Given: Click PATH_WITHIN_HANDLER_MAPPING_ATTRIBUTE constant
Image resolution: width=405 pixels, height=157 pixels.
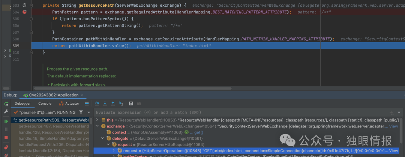Looking at the screenshot, I should click(286, 39).
